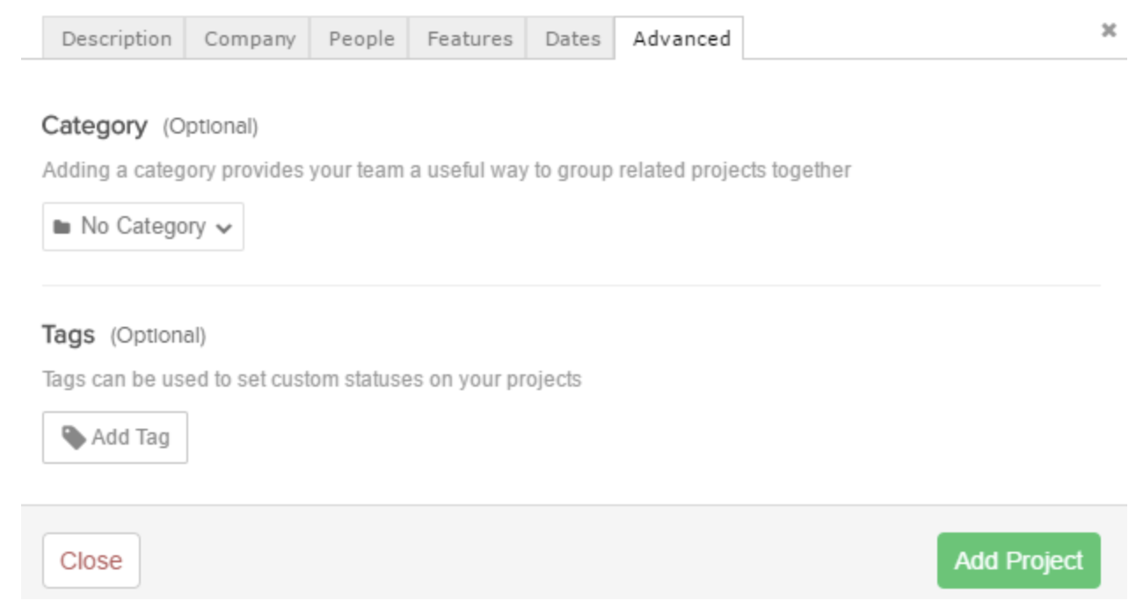Click the custom statuses description text
Viewport: 1136px width, 608px height.
pos(312,380)
